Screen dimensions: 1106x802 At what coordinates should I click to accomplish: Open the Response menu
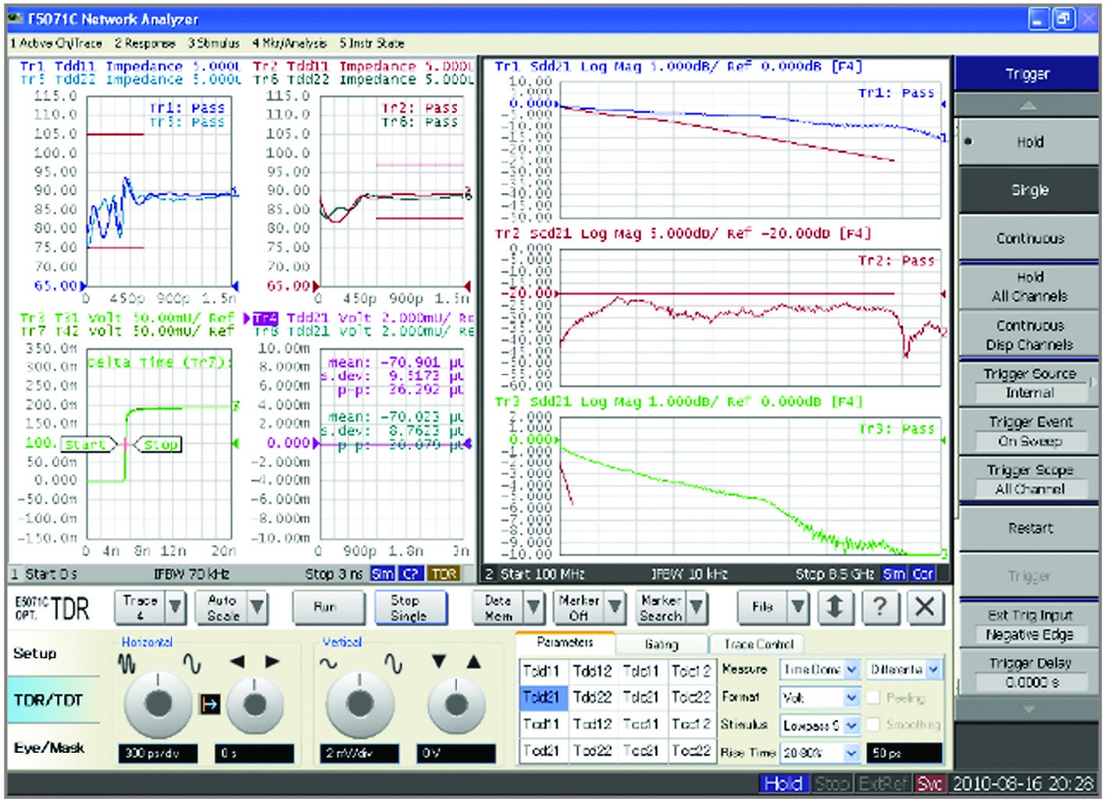[144, 43]
